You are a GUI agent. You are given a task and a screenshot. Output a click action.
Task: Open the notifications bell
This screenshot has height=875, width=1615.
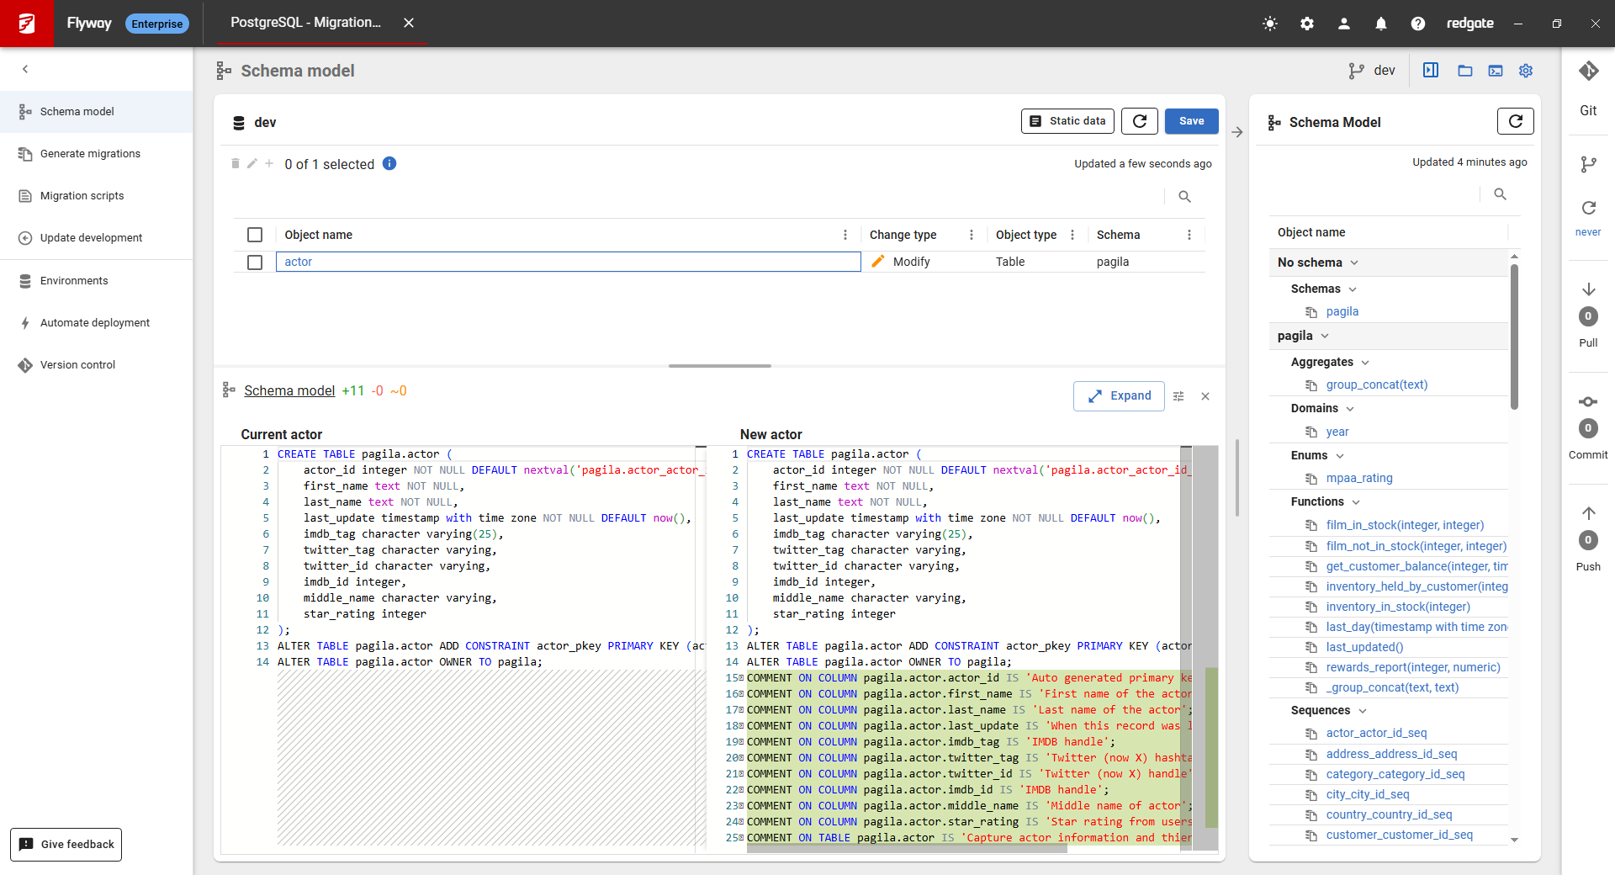(x=1380, y=24)
